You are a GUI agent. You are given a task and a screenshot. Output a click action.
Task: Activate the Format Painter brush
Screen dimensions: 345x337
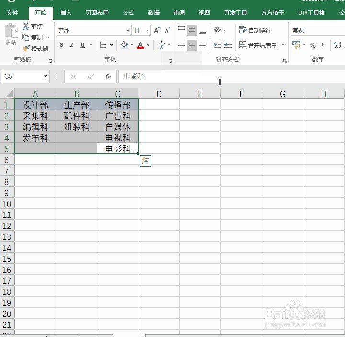coord(26,48)
